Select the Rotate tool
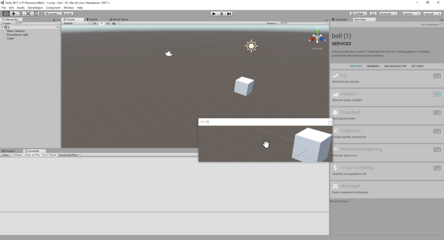The height and width of the screenshot is (240, 444). (x=21, y=13)
